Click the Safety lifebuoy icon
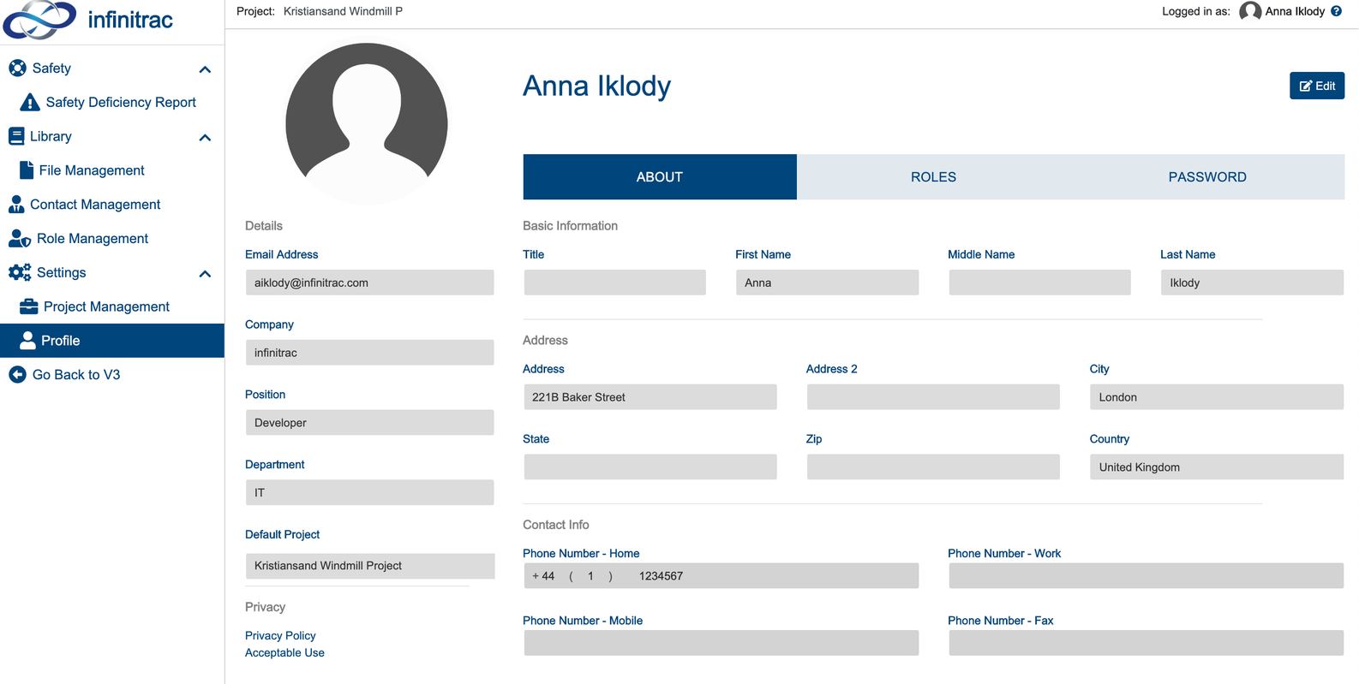This screenshot has width=1359, height=684. pos(17,68)
